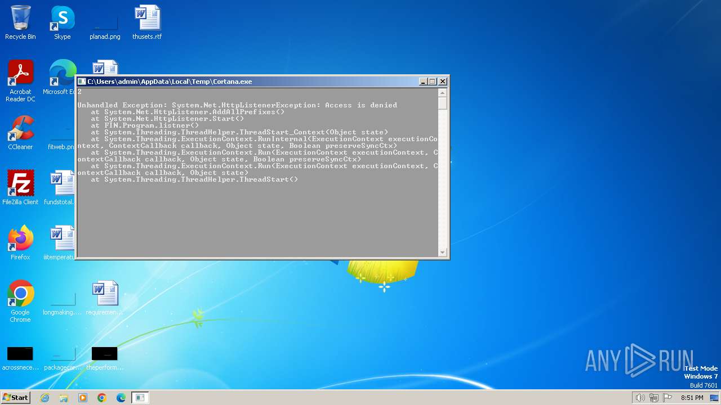721x405 pixels.
Task: Launch Skype from the desktop
Action: point(63,22)
